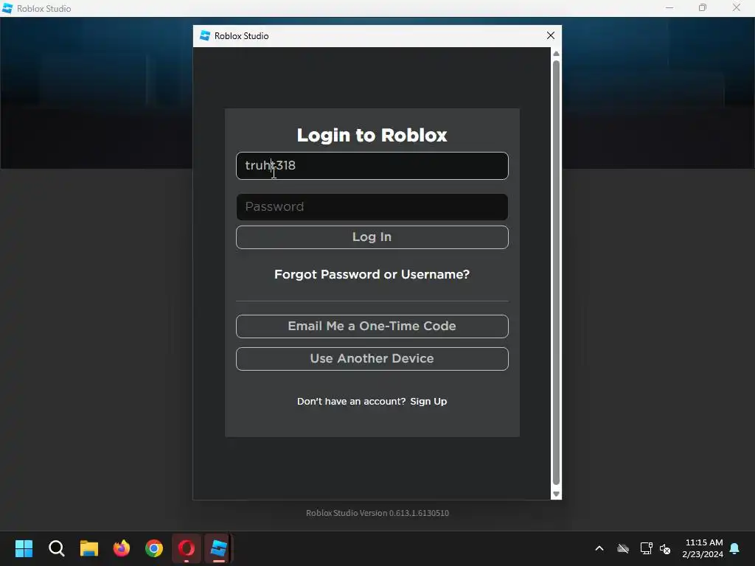Click the muted volume tray icon
755x566 pixels.
coord(666,548)
